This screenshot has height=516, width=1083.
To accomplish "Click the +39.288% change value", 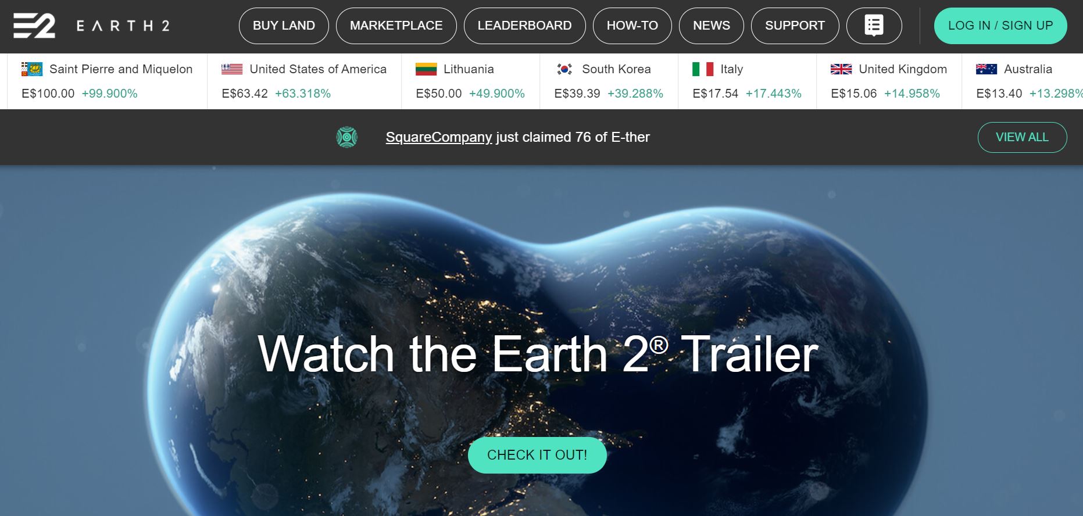I will coord(635,94).
